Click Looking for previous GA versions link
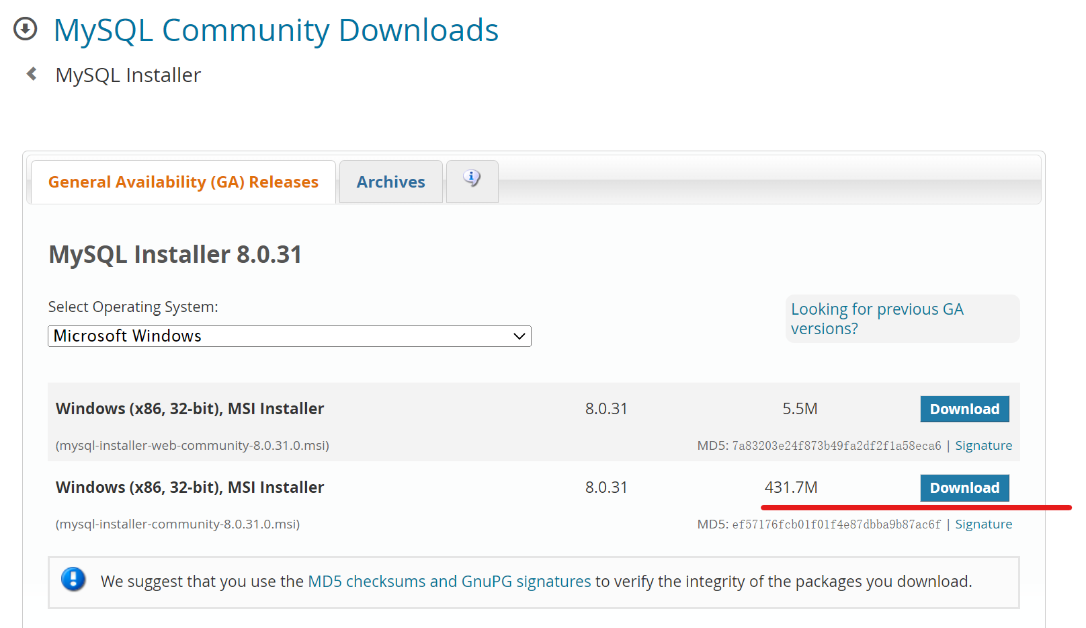Viewport: 1086px width, 628px height. [x=877, y=319]
